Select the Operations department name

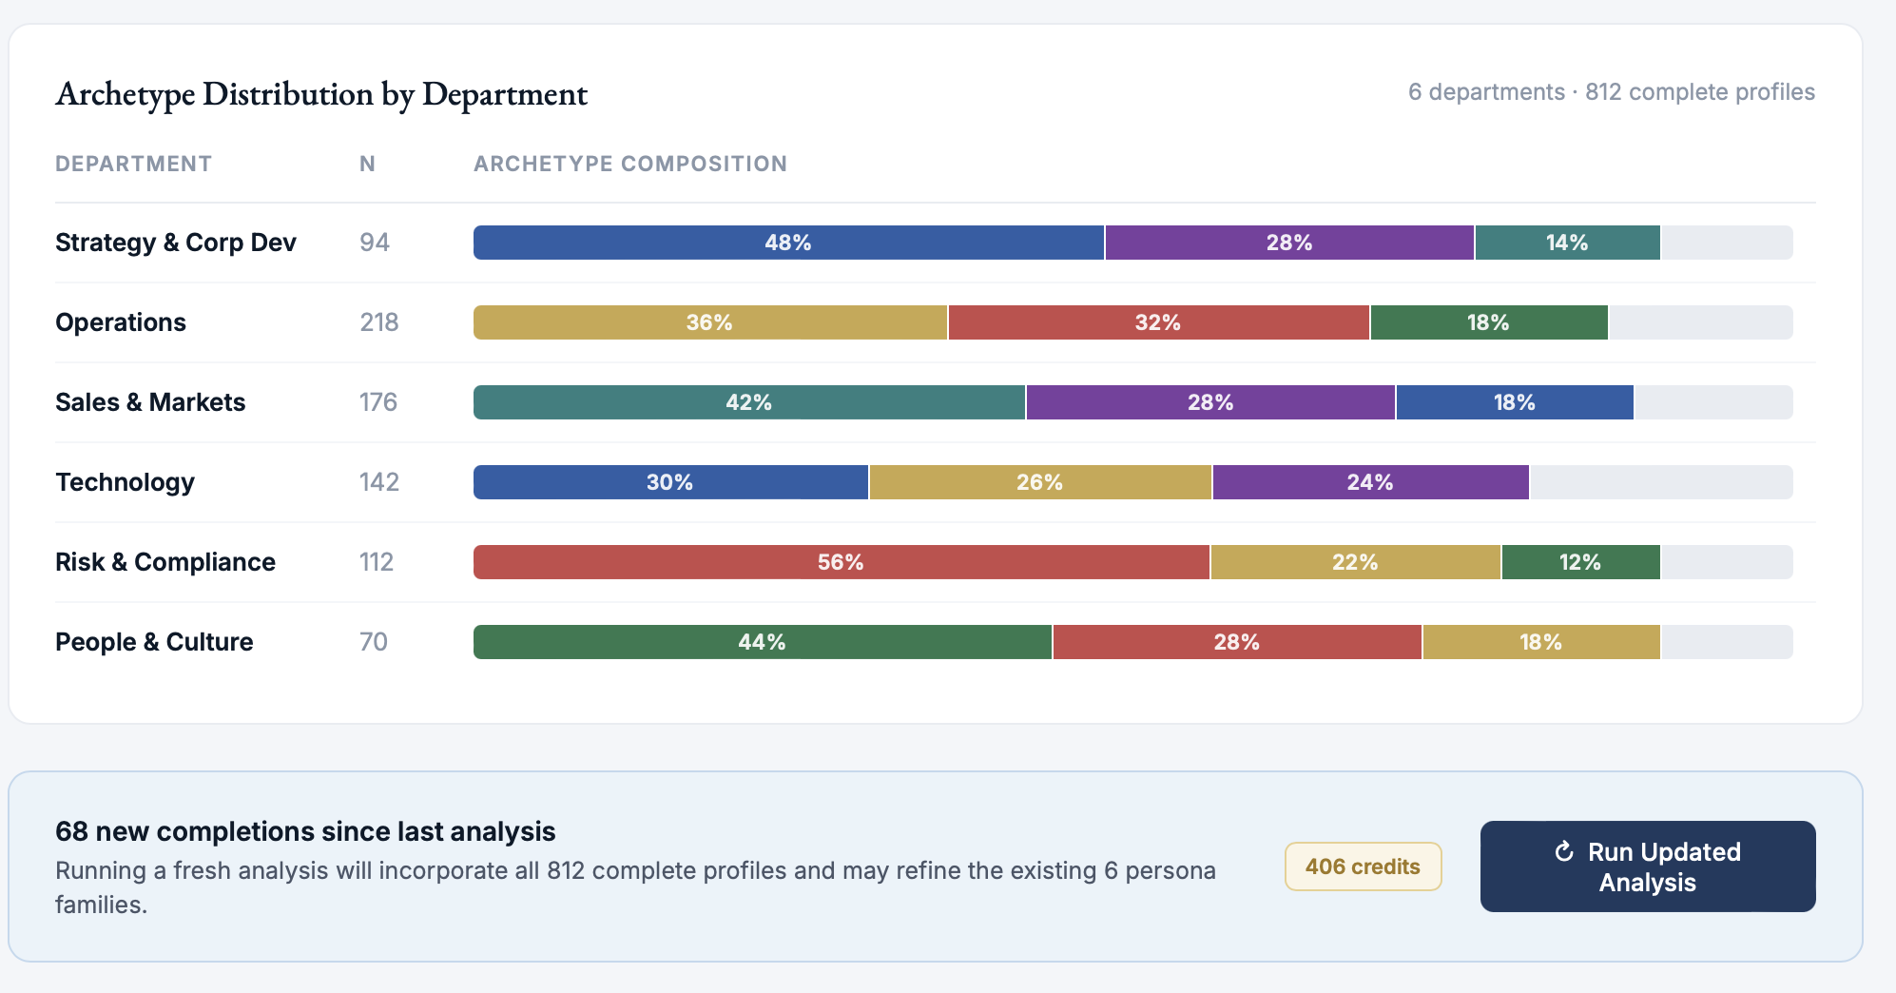(120, 322)
